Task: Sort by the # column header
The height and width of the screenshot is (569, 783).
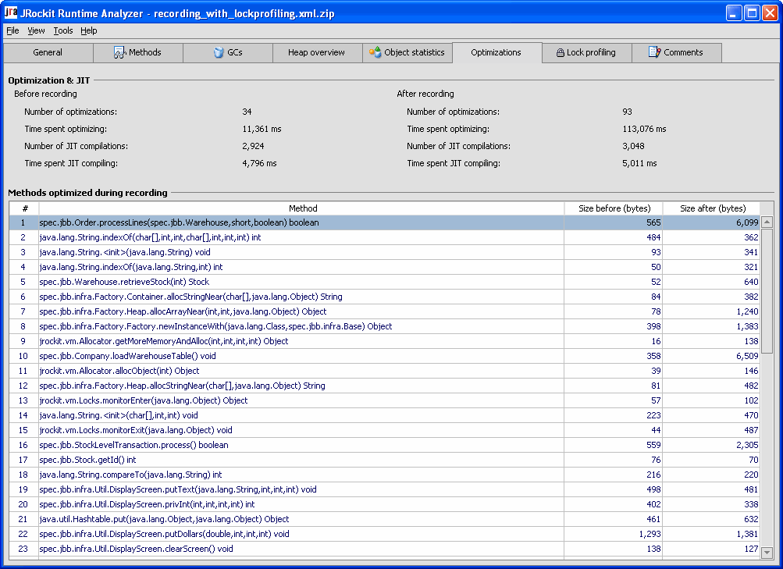Action: pyautogui.click(x=24, y=208)
